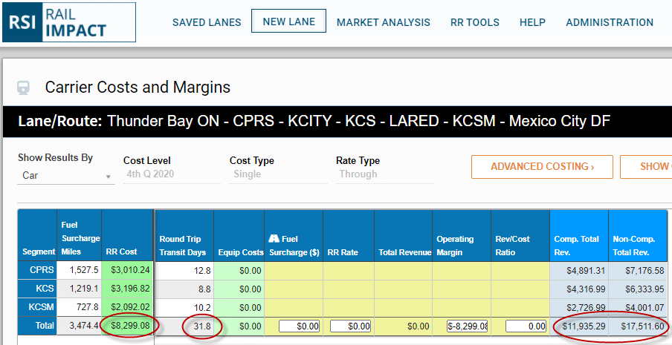Image resolution: width=672 pixels, height=345 pixels.
Task: Open Market Analysis menu
Action: point(383,22)
